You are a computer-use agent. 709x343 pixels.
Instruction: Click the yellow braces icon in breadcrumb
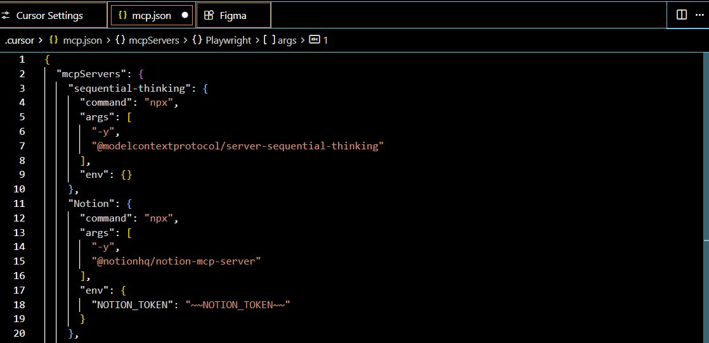(x=53, y=40)
